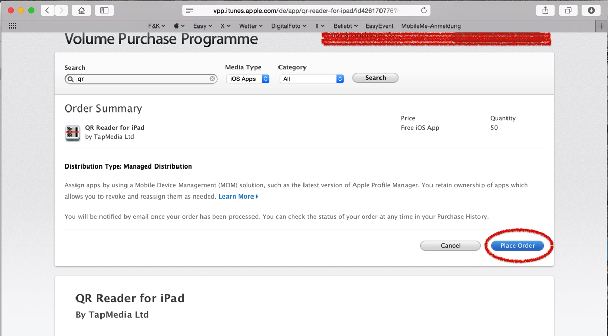The image size is (608, 336).
Task: Click the Order Summary heading
Action: 103,108
